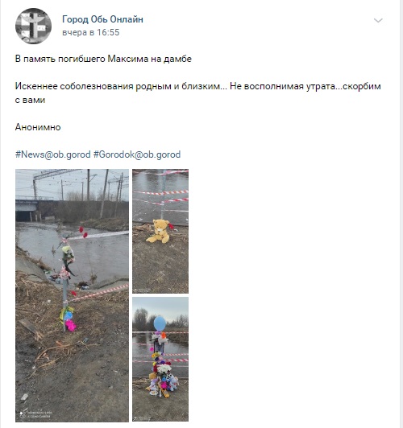Viewport: 403px width, 428px height.
Task: Click the post headline about Максим на дамбе
Action: point(103,59)
